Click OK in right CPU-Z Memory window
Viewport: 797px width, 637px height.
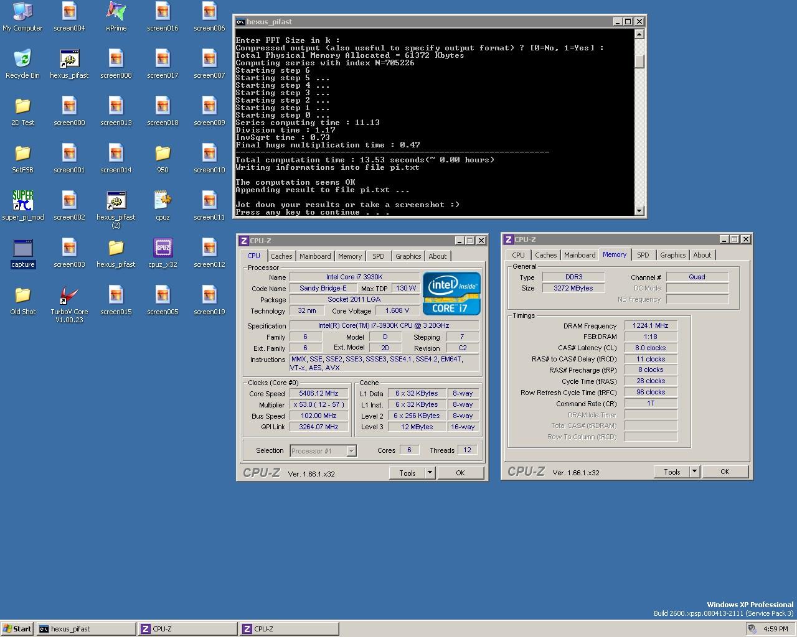(725, 472)
